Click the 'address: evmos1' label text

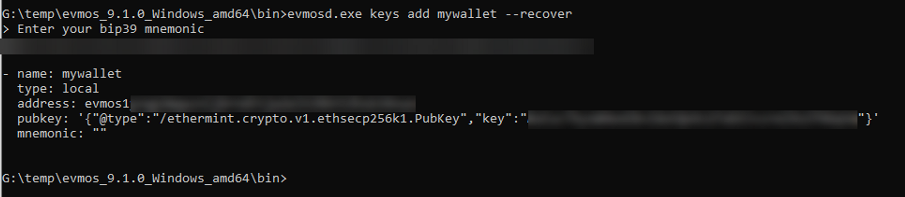coord(73,104)
